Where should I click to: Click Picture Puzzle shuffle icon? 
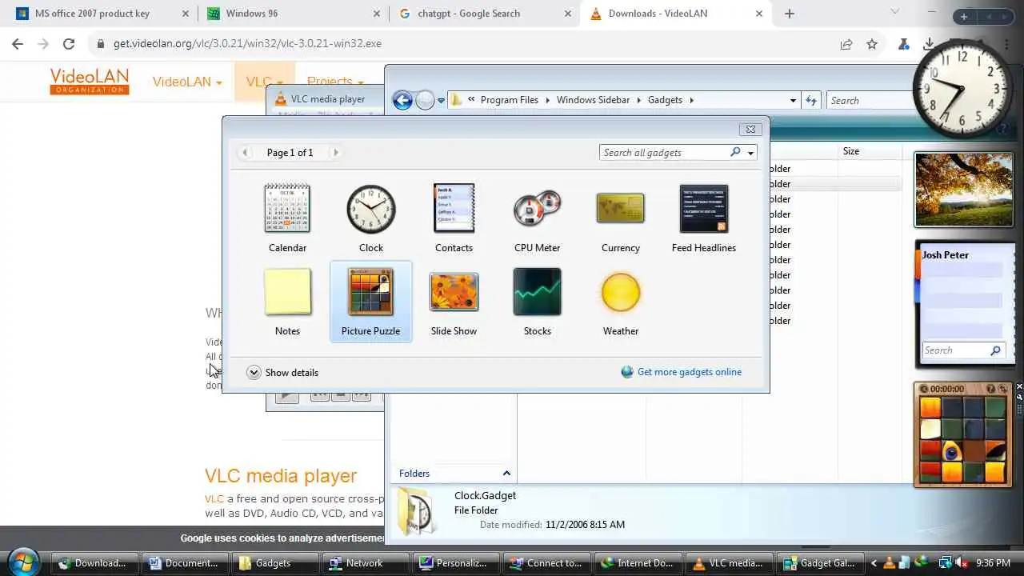click(1002, 389)
